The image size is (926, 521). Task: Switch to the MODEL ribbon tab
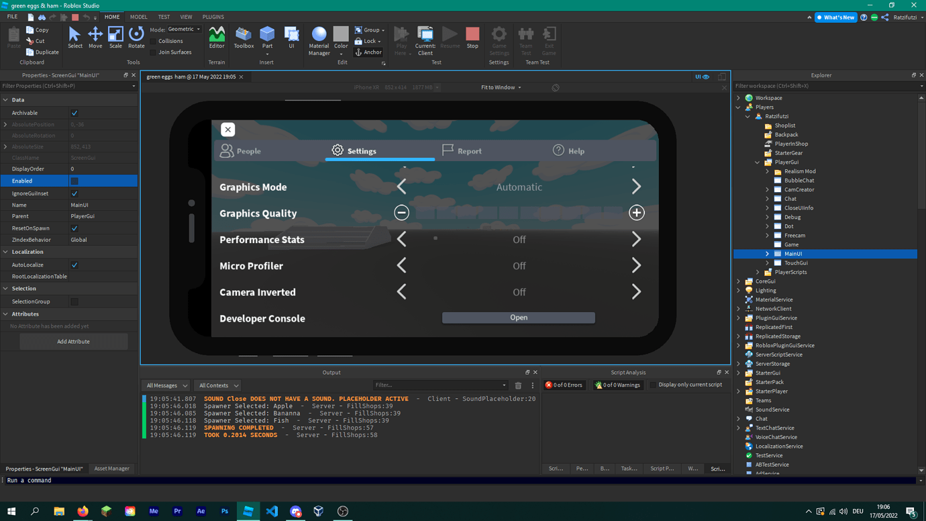coord(138,17)
